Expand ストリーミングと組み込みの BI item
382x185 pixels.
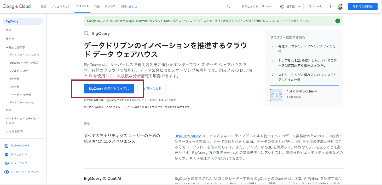273,75
